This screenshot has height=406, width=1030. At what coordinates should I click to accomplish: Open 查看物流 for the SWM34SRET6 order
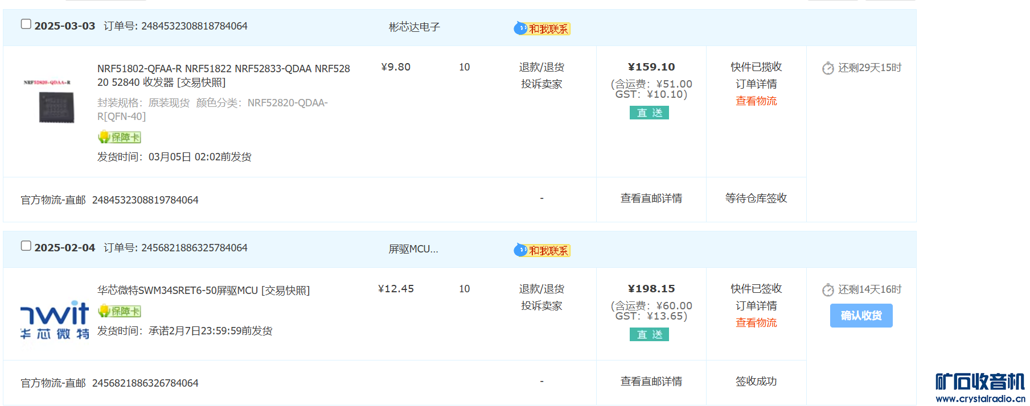click(756, 322)
